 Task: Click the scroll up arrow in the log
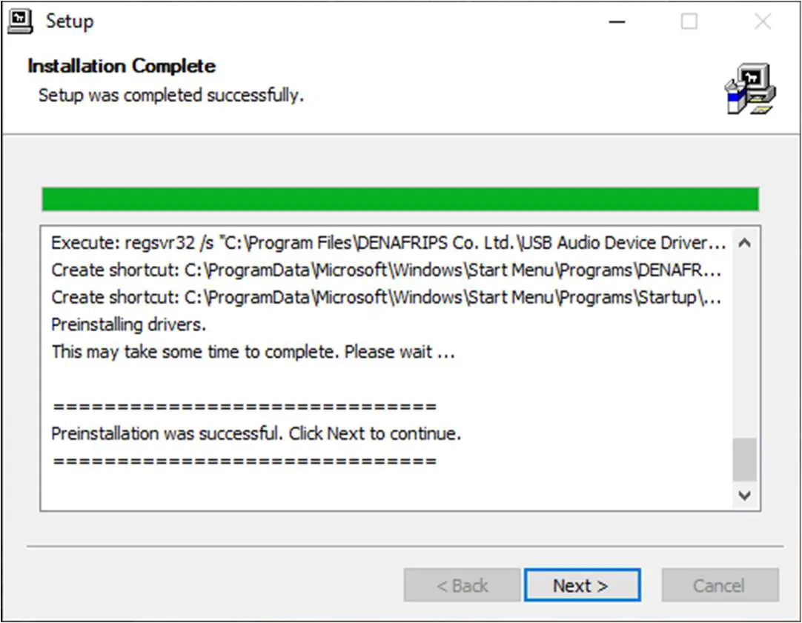pos(745,242)
